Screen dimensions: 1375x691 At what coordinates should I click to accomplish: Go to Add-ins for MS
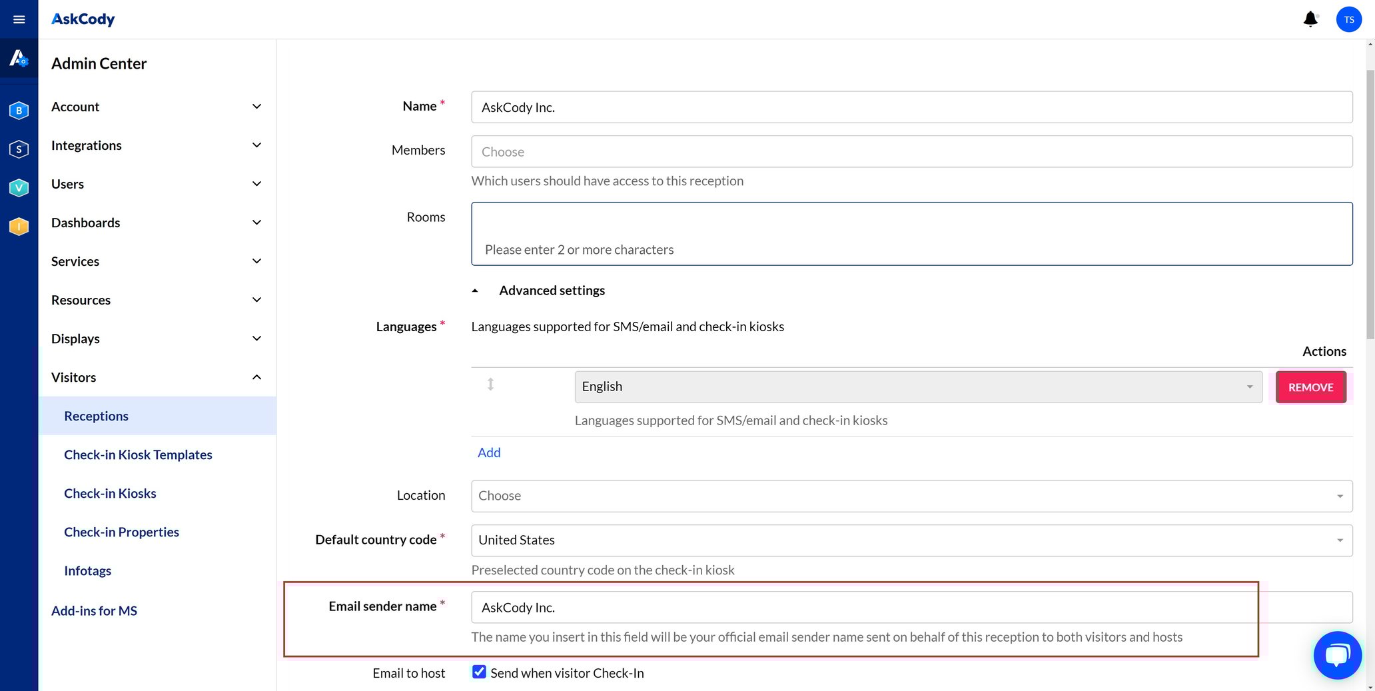click(94, 610)
